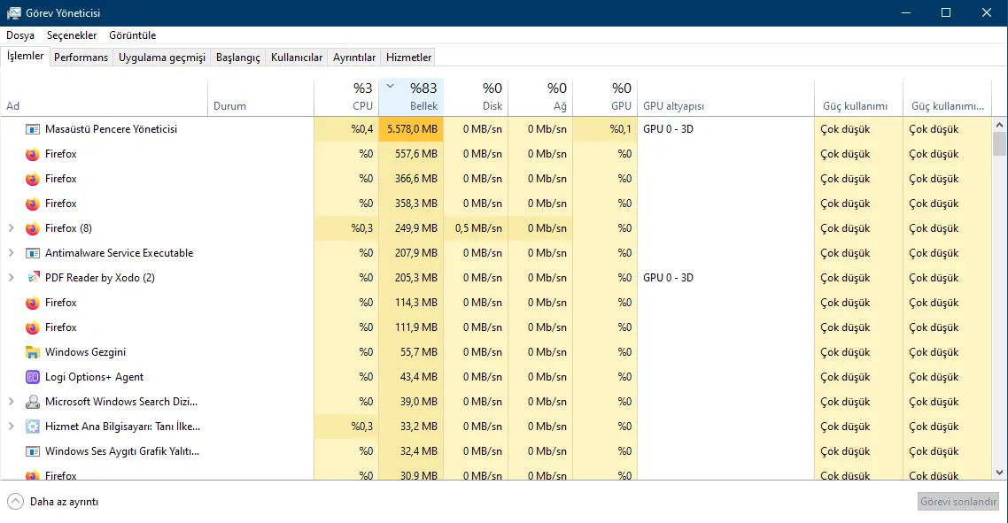Select Firefox icon in the 358,3 MB row
The height and width of the screenshot is (523, 1008).
(x=33, y=204)
